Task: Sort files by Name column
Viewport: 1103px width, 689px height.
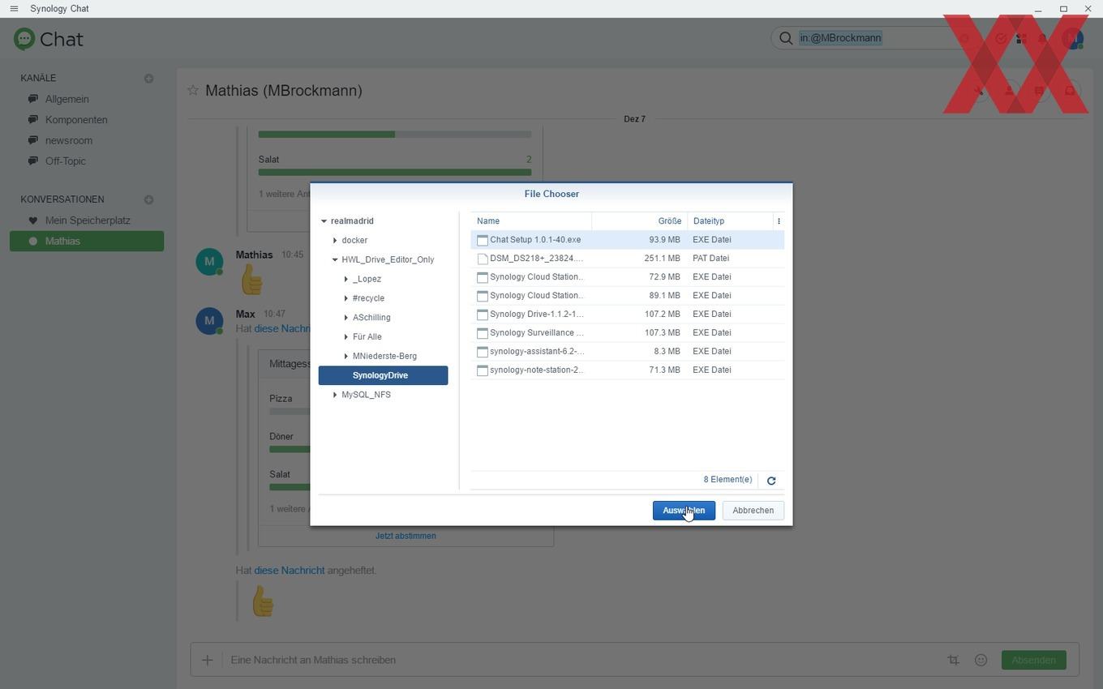Action: (x=531, y=221)
